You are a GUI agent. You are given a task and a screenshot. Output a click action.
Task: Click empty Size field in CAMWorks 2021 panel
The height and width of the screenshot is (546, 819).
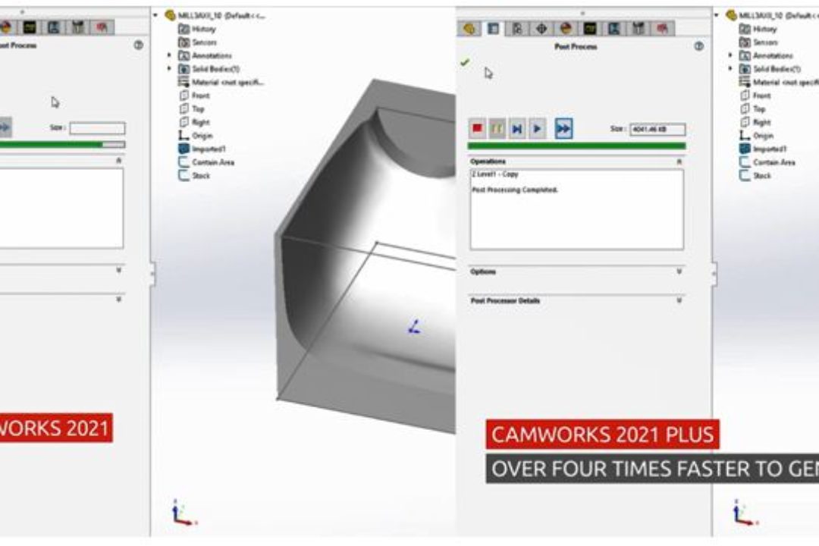pos(97,128)
